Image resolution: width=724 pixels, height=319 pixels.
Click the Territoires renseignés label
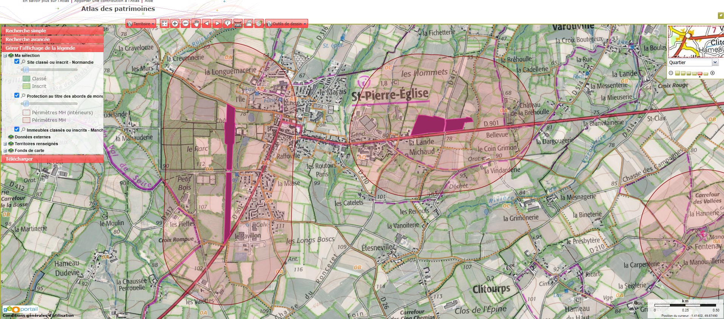(x=36, y=144)
